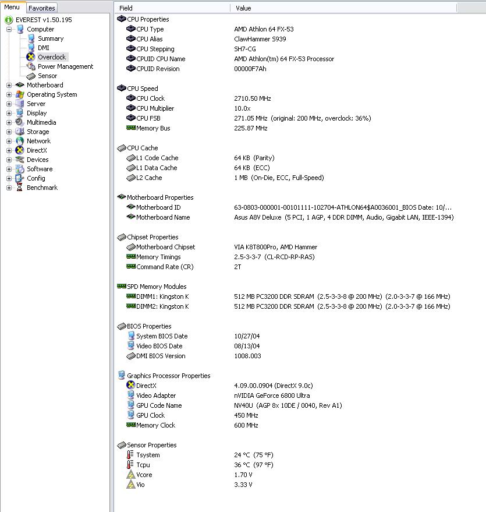Click the Motherboard chip icon
This screenshot has width=486, height=512.
(20, 85)
